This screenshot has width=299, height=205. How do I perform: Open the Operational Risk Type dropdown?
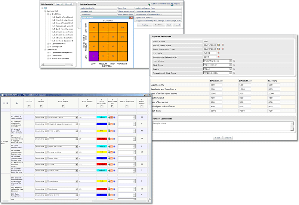(x=230, y=73)
